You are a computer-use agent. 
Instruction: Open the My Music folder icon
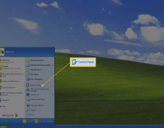(x=28, y=75)
